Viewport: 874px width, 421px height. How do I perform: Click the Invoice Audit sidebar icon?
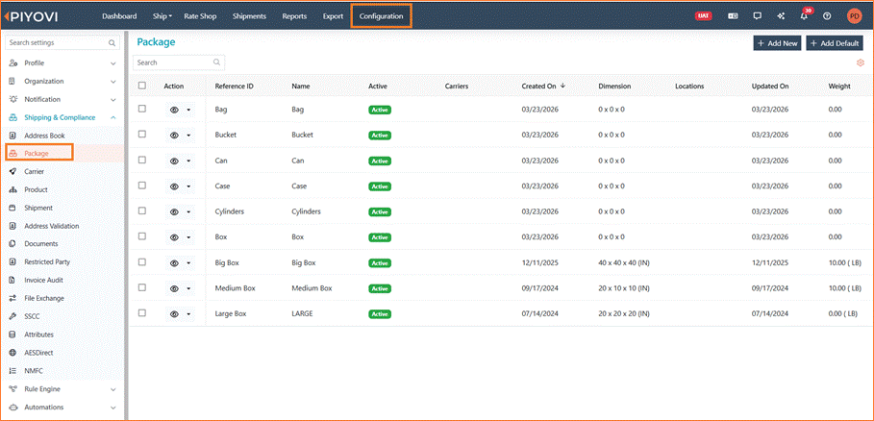(x=12, y=280)
